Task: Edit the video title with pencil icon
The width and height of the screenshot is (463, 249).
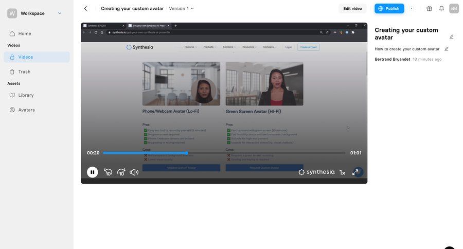Action: [x=452, y=37]
